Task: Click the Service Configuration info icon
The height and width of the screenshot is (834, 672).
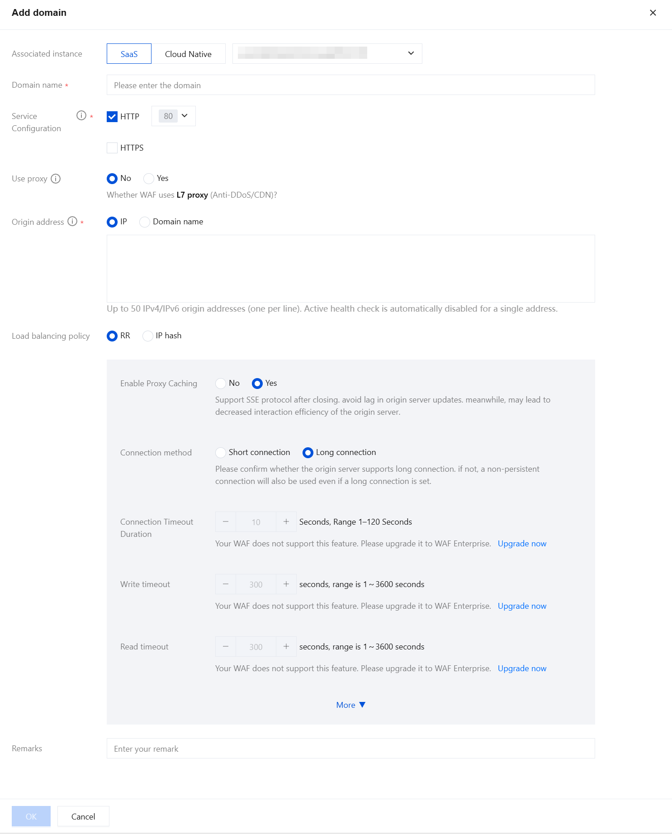Action: coord(81,116)
